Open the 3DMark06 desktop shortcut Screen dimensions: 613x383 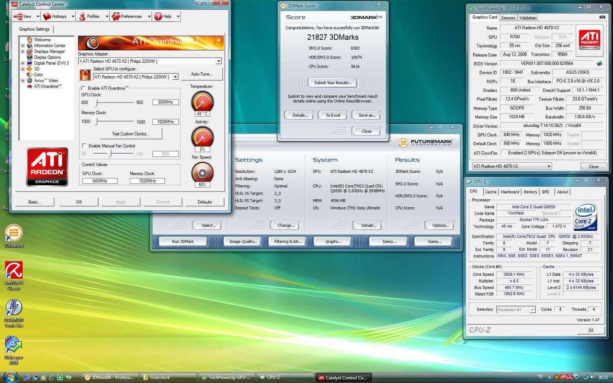(x=13, y=236)
